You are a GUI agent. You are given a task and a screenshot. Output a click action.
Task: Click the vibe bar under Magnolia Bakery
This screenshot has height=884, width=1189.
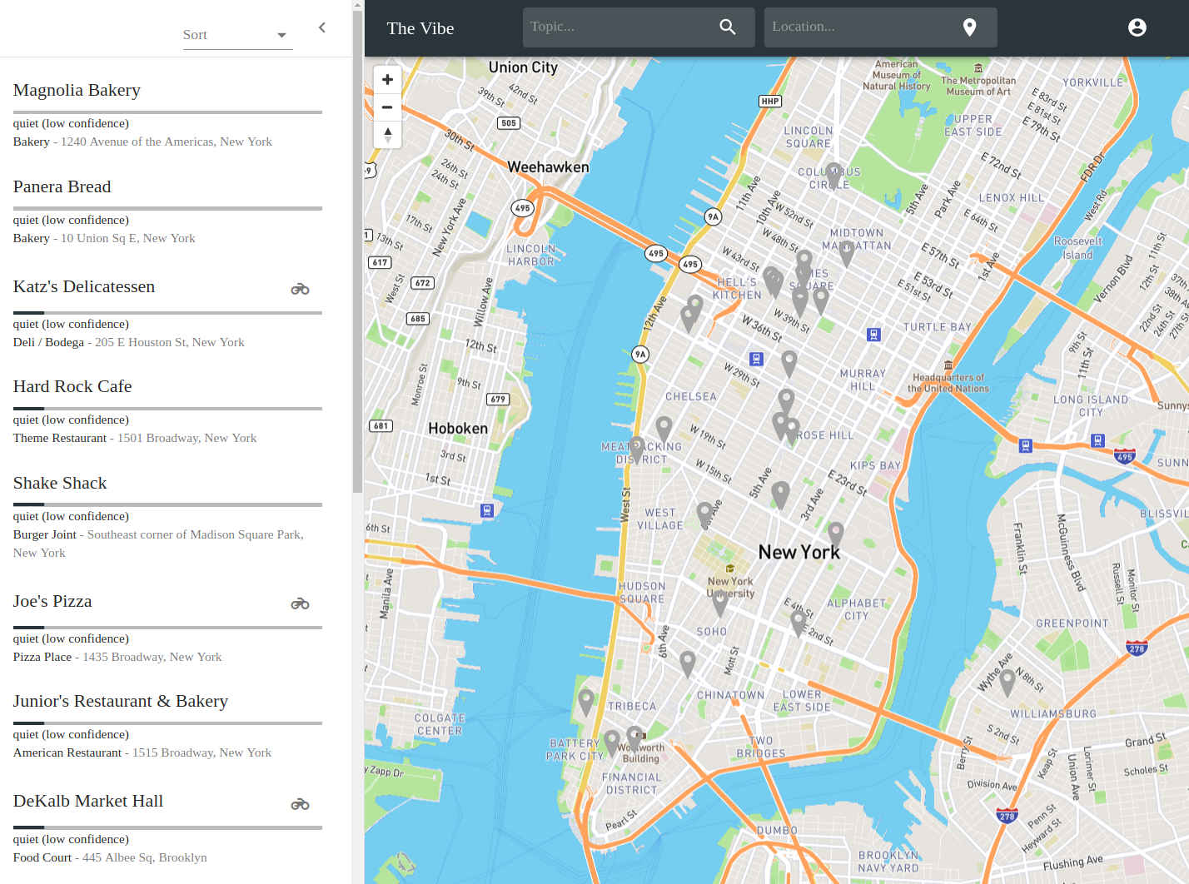pyautogui.click(x=167, y=112)
